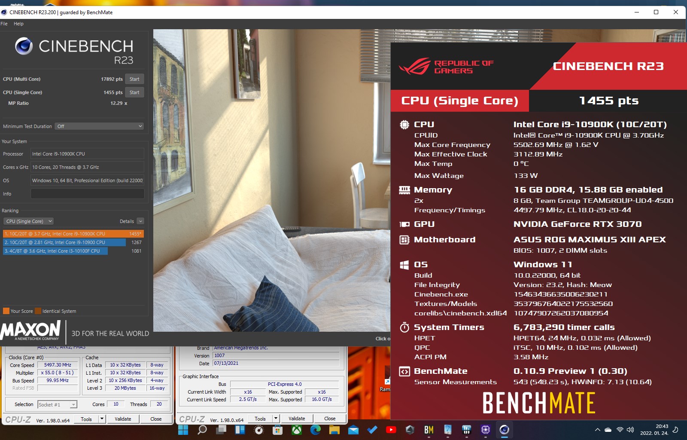Click the Processor name field
Viewport: 687px width, 440px height.
pyautogui.click(x=87, y=154)
